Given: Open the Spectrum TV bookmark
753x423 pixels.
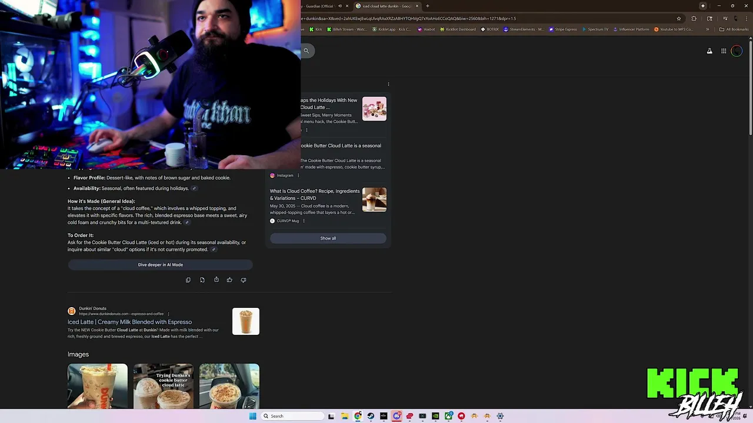Looking at the screenshot, I should point(595,29).
